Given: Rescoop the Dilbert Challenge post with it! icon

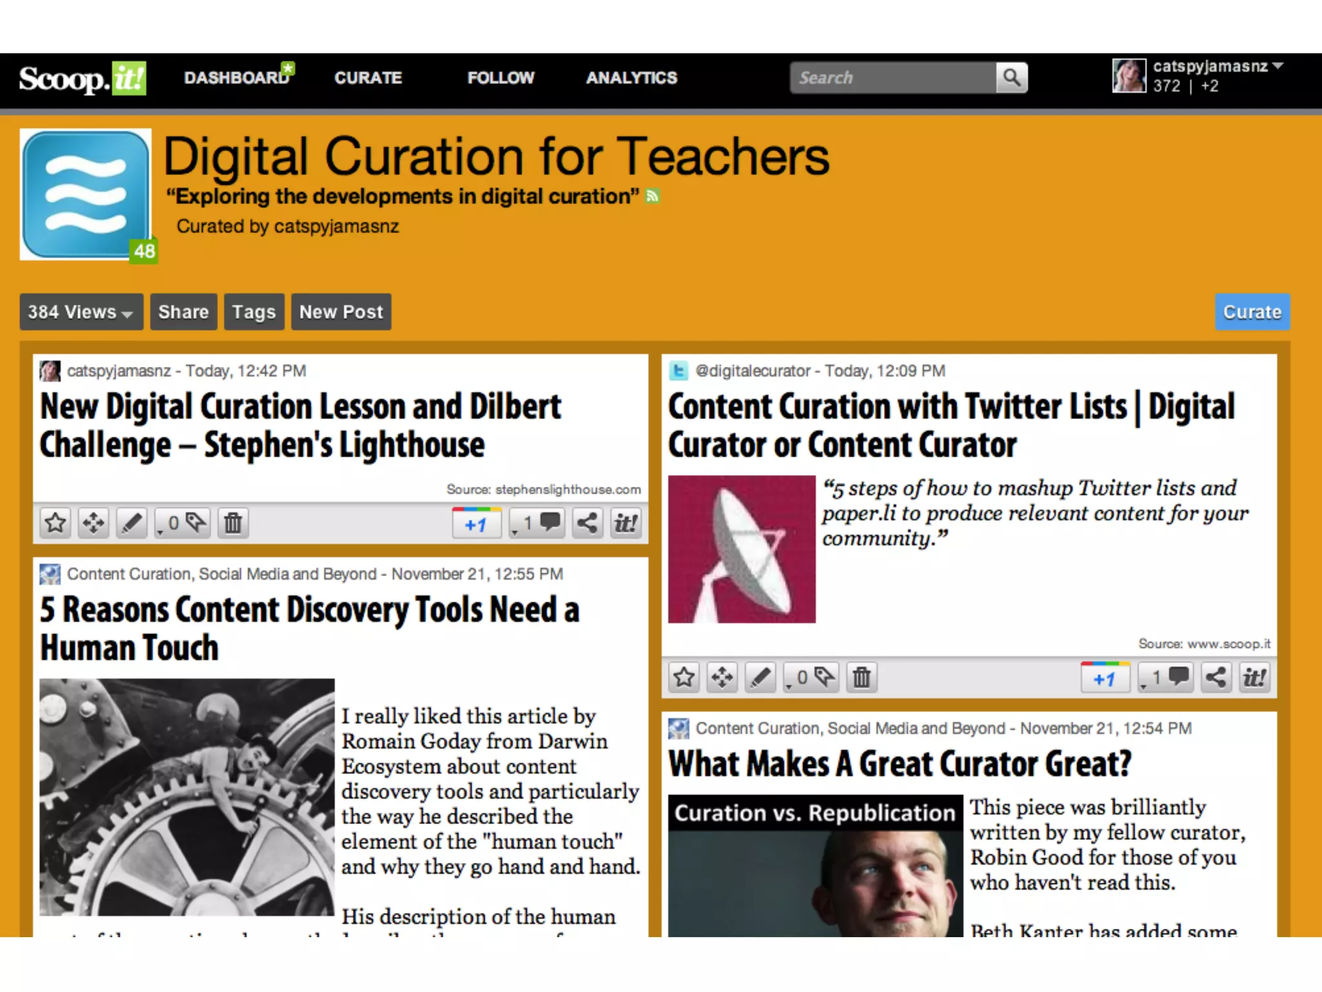Looking at the screenshot, I should coord(625,522).
